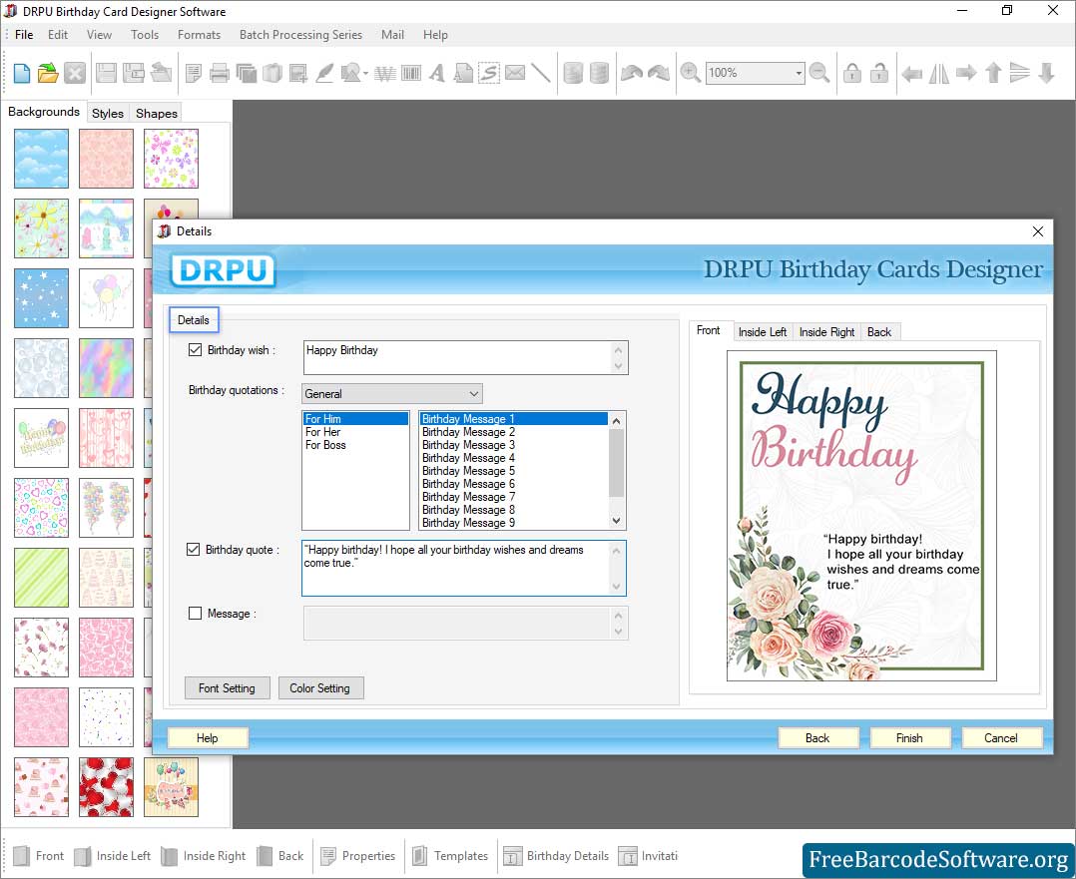1076x879 pixels.
Task: Open the Formats menu
Action: (199, 34)
